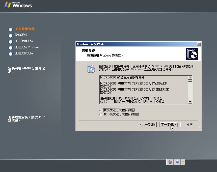Click 'MICROSOFT 軟體使用者授權合約' line
The width and height of the screenshot is (217, 172).
coord(122,77)
